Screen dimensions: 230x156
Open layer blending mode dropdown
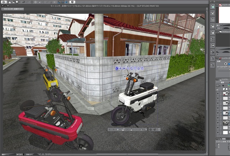click(x=223, y=82)
